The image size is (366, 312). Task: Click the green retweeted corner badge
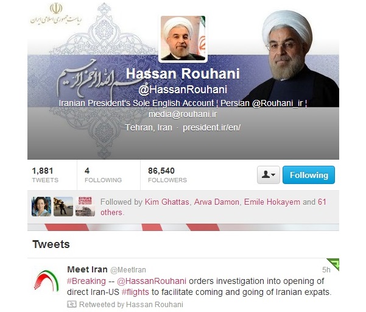pos(334,264)
